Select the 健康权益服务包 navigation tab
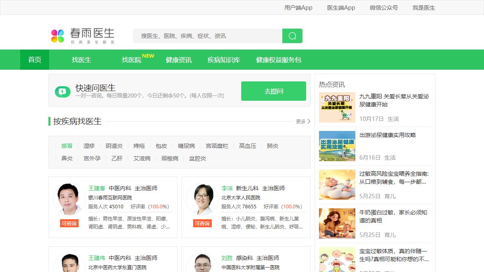The image size is (484, 272). [279, 60]
